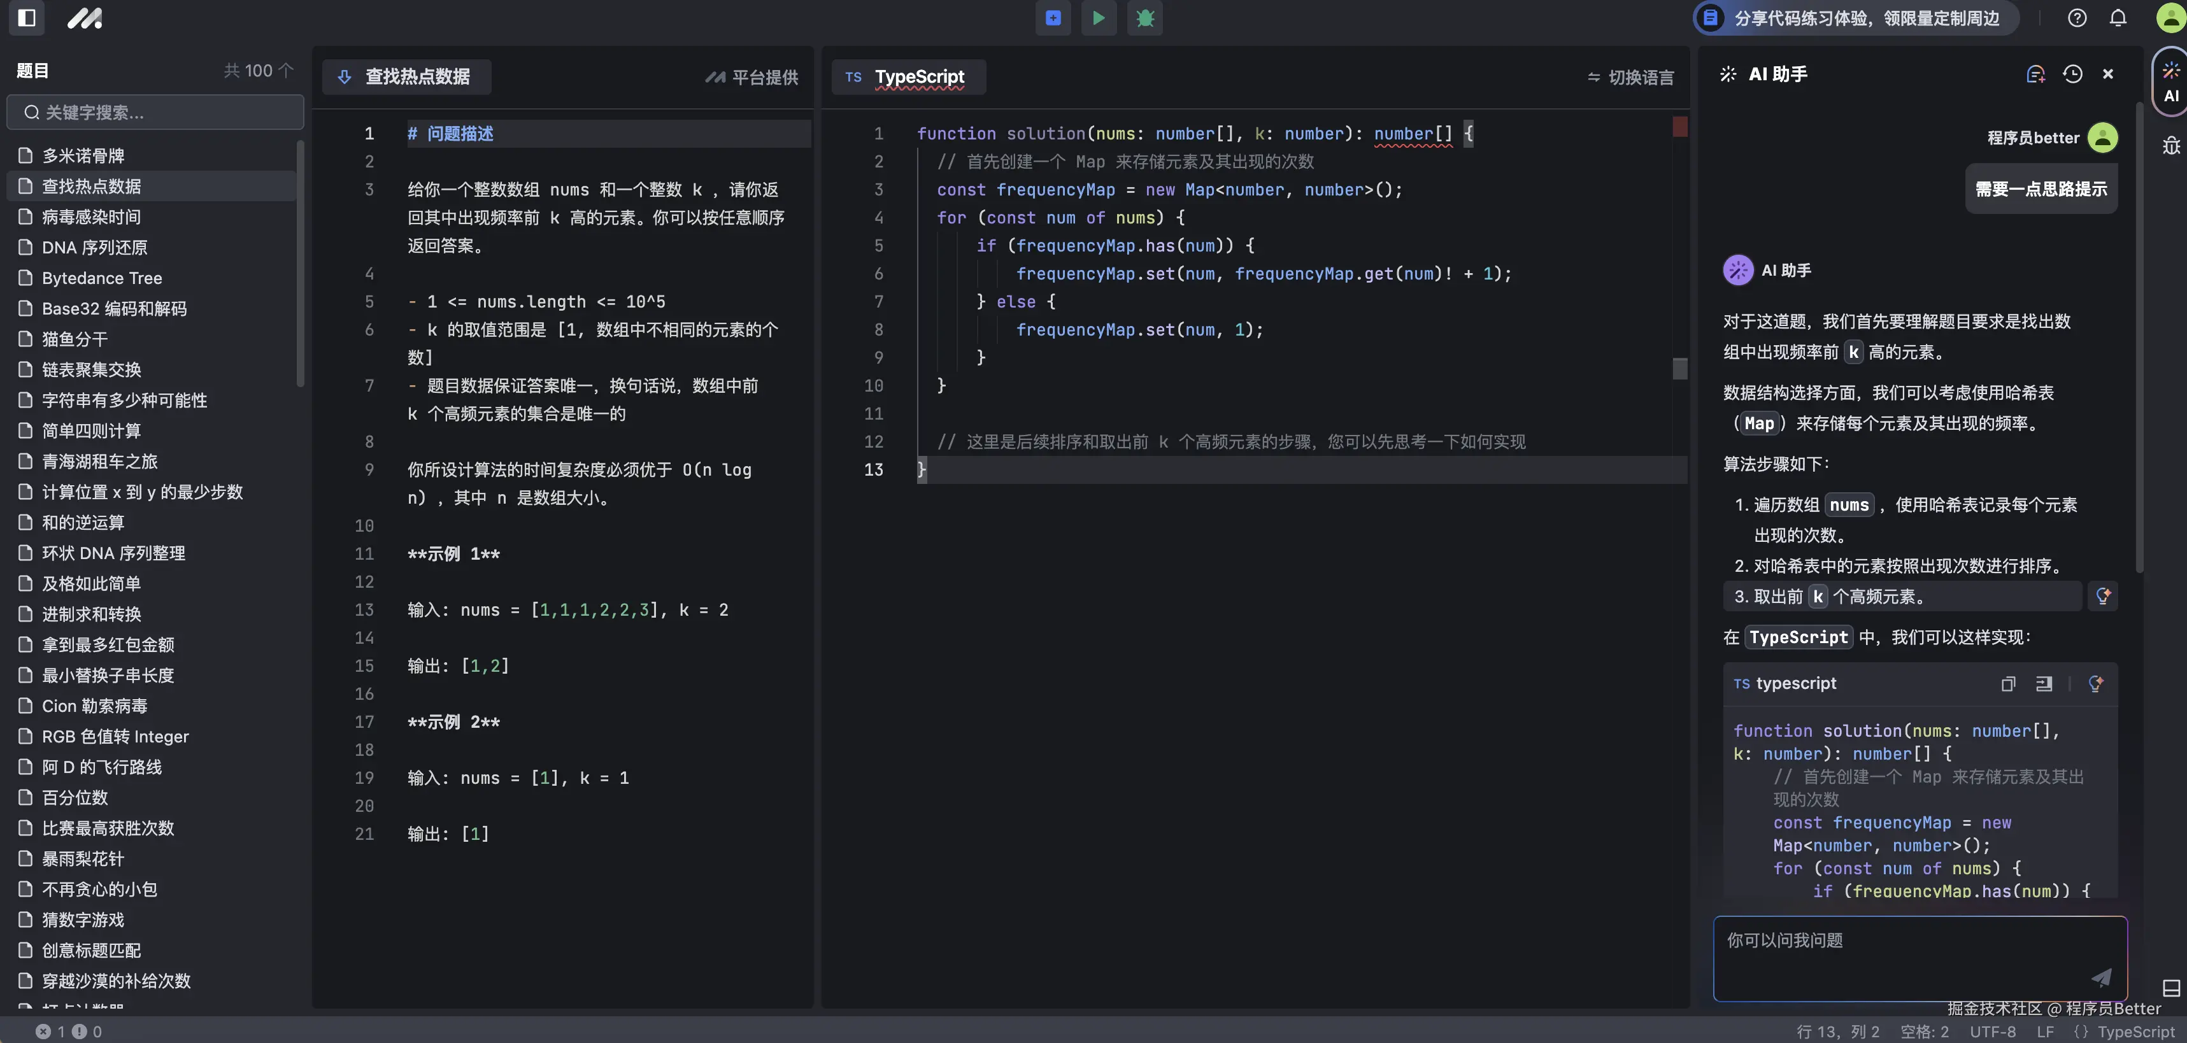Click the 关键字搜索 search field

[x=155, y=111]
